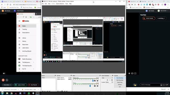Click Invite Friends in Rabbit room
The width and height of the screenshot is (170, 95).
click(x=149, y=18)
